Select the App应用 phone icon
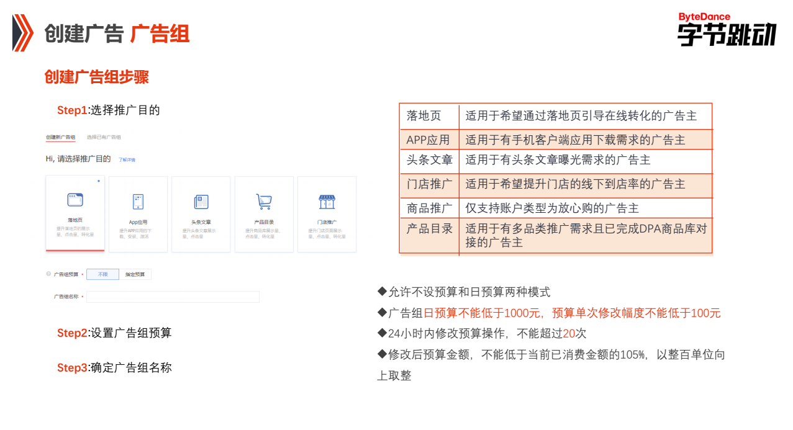Image resolution: width=793 pixels, height=430 pixels. coord(138,202)
